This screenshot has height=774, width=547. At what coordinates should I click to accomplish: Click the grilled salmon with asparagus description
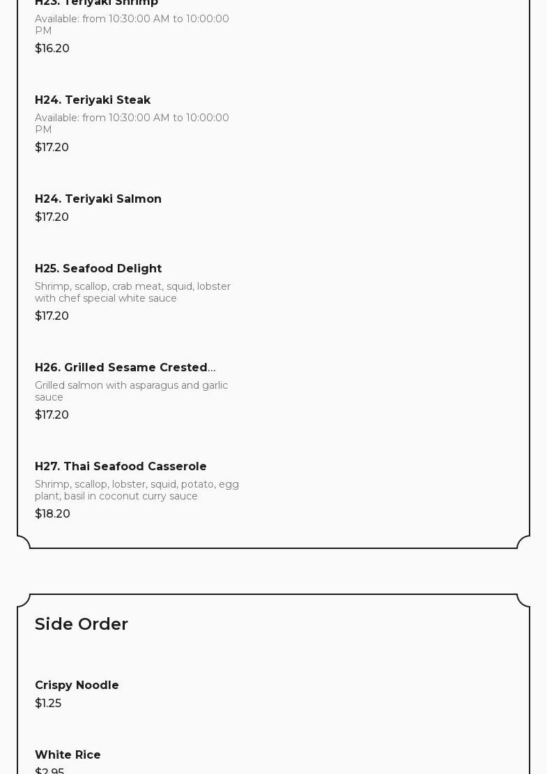click(x=131, y=391)
